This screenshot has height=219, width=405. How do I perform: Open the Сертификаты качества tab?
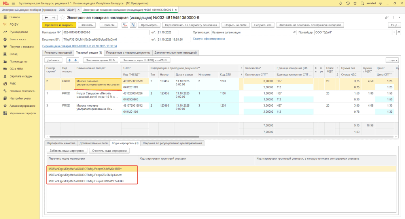pos(61,143)
